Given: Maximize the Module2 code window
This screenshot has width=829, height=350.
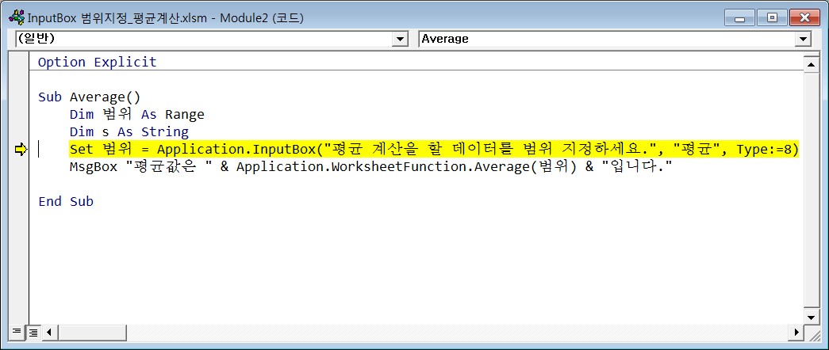Looking at the screenshot, I should [772, 18].
